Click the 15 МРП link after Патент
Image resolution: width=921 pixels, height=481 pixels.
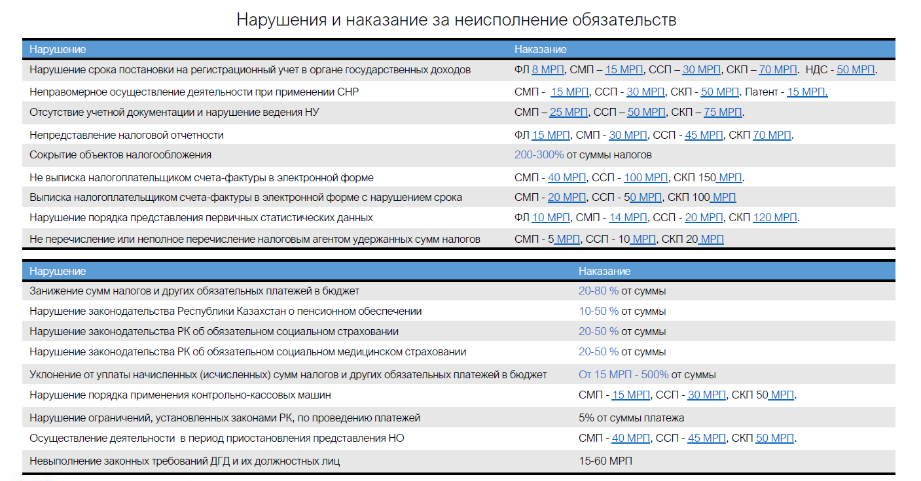pyautogui.click(x=807, y=92)
